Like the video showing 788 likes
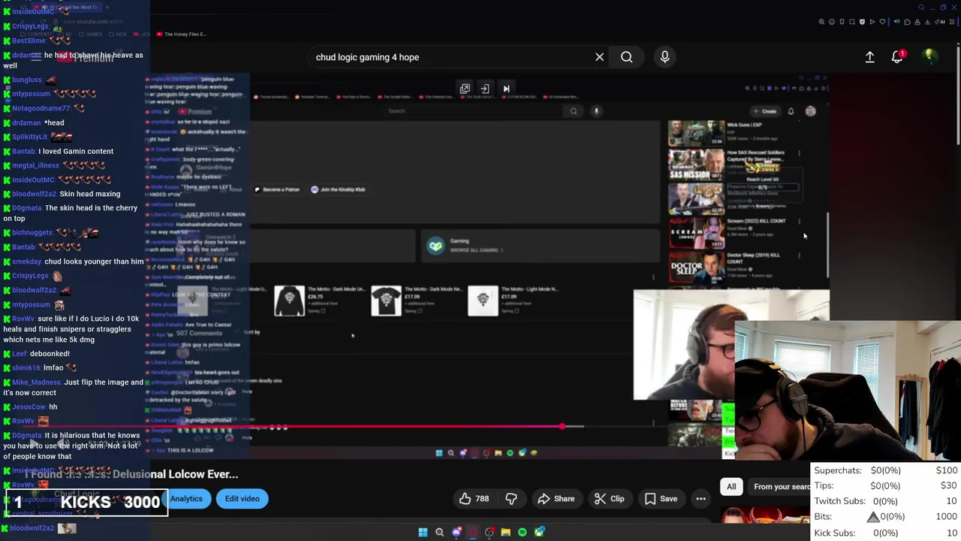Viewport: 961px width, 541px height. [474, 499]
